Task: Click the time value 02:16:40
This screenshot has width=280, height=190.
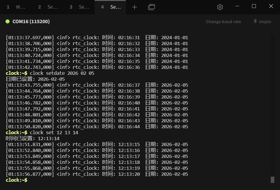Action: coord(129,103)
